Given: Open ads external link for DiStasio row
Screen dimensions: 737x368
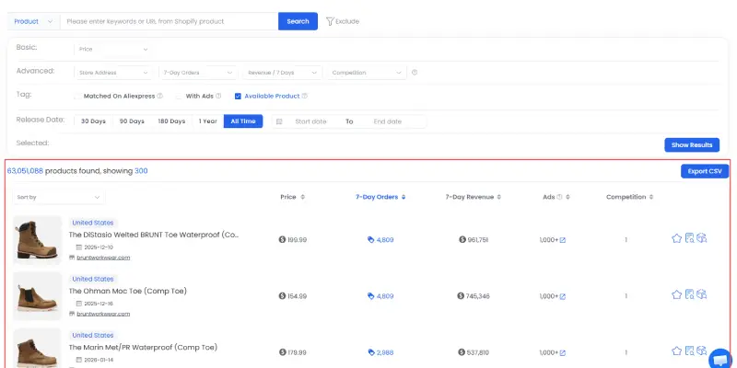Looking at the screenshot, I should (x=563, y=240).
